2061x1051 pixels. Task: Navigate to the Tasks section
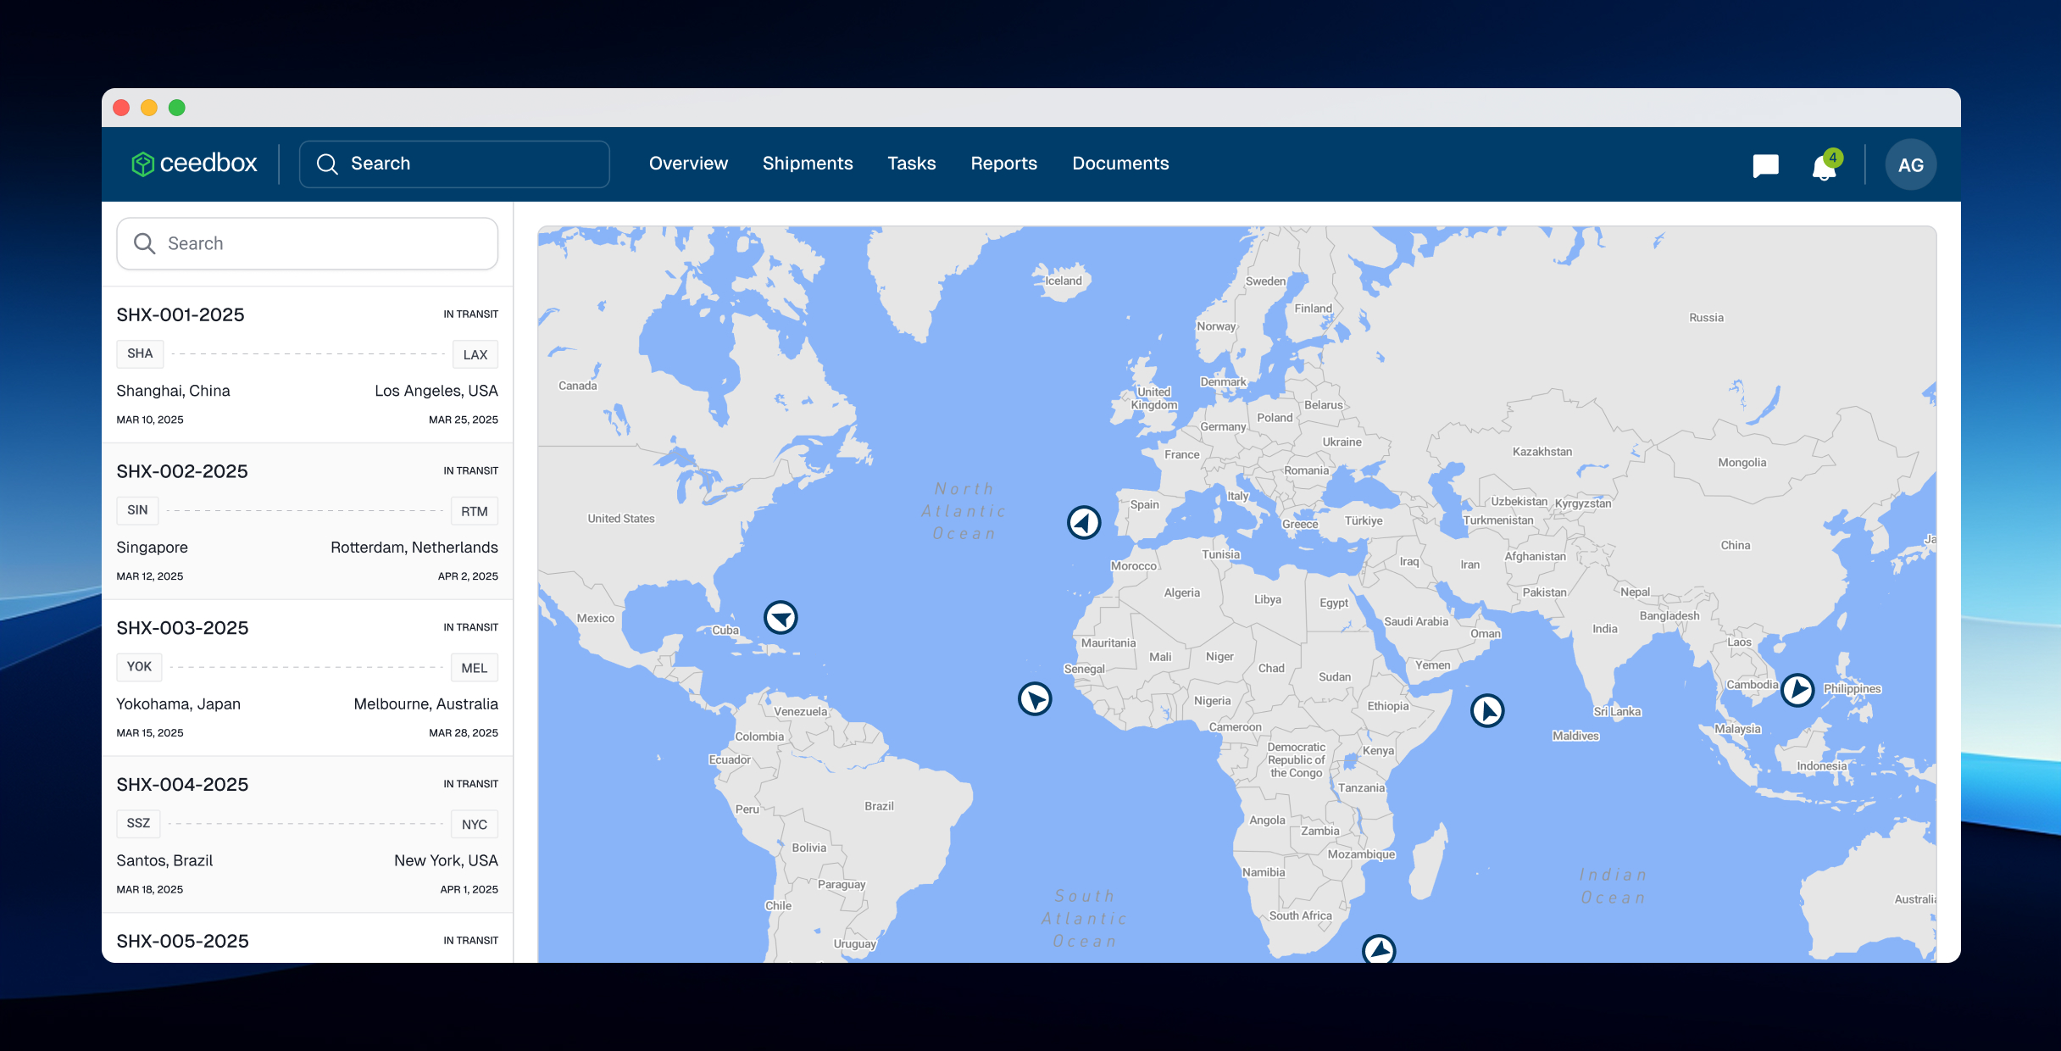click(x=912, y=164)
